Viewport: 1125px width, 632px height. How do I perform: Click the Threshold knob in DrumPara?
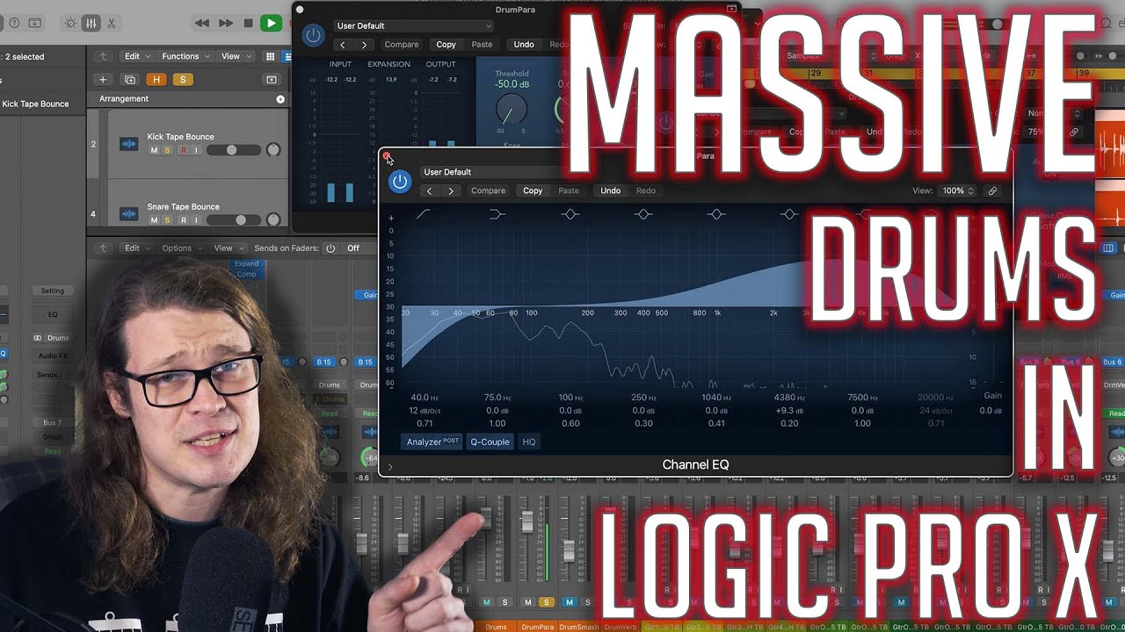(512, 110)
